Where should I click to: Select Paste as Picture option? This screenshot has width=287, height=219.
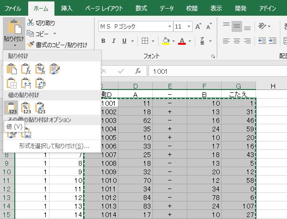tap(26, 133)
